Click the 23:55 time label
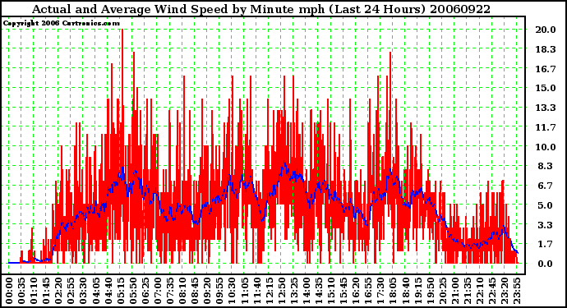This screenshot has width=567, height=308. tap(516, 291)
